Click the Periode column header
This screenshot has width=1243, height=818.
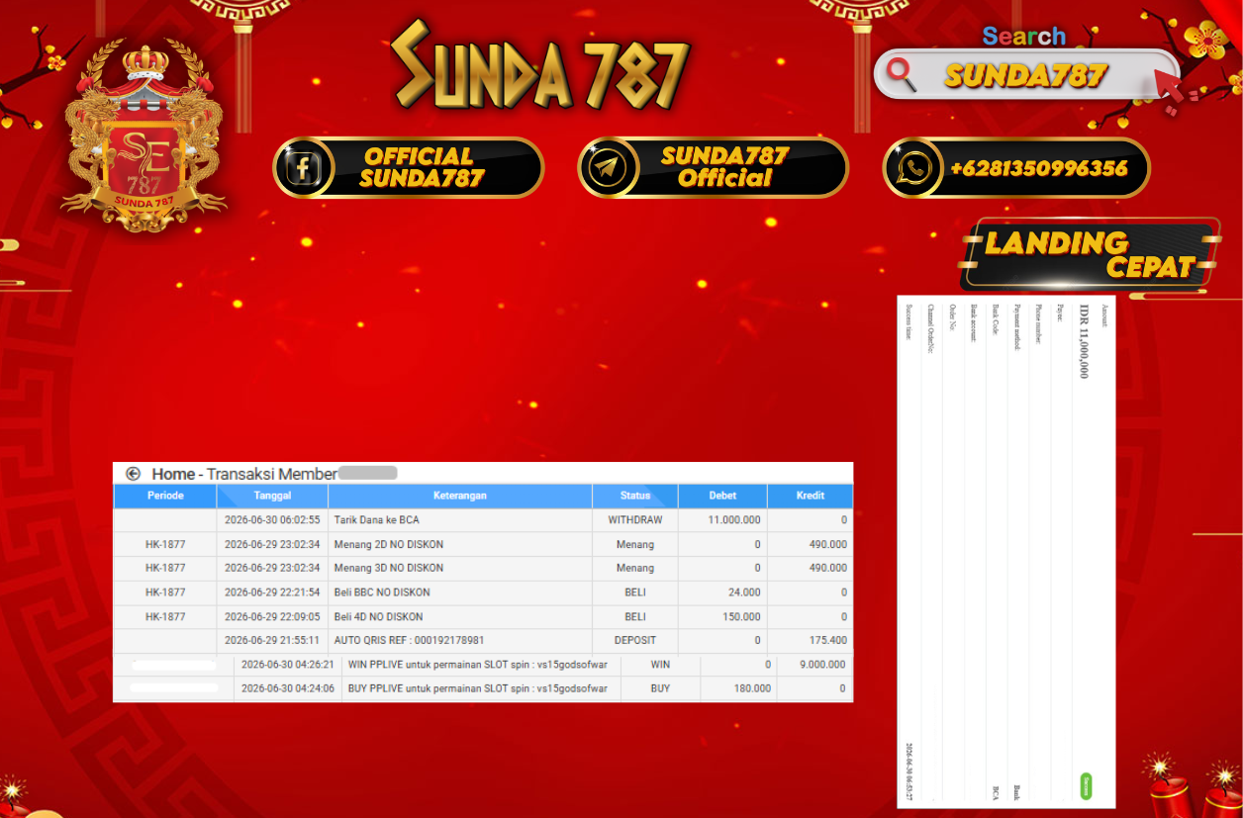165,496
